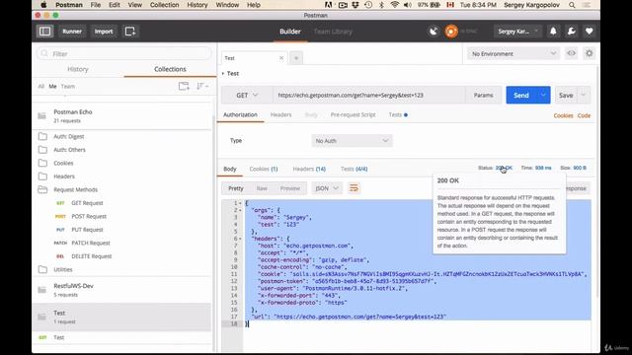The width and height of the screenshot is (632, 355).
Task: Open the Code link
Action: coord(584,115)
